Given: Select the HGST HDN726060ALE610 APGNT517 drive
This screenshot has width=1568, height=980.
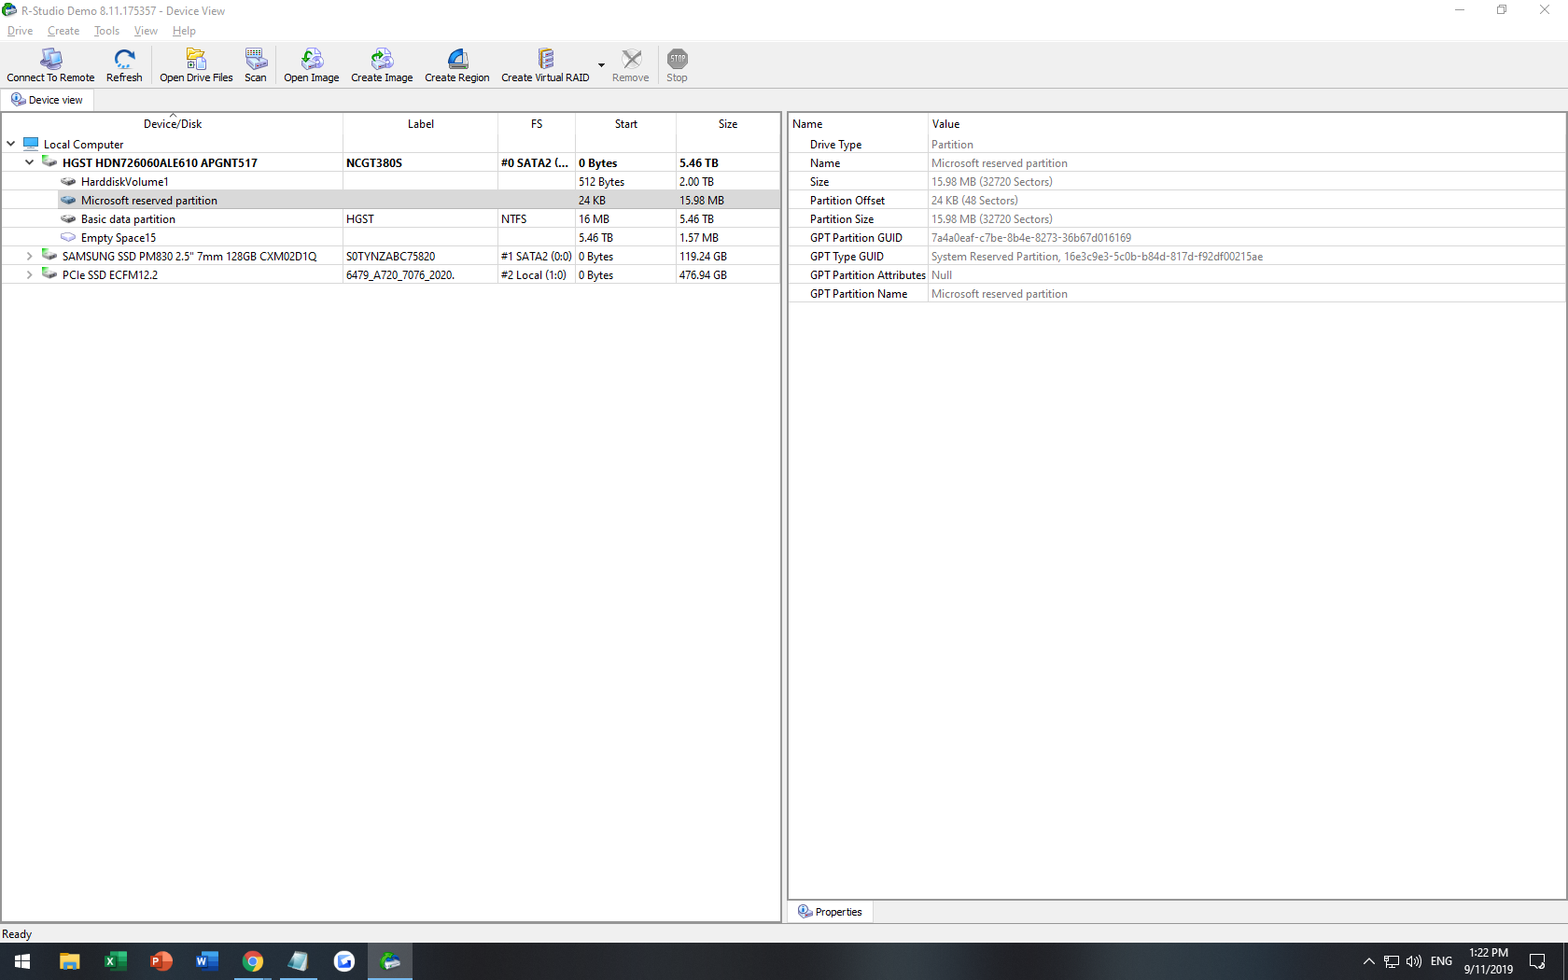Looking at the screenshot, I should [x=160, y=163].
